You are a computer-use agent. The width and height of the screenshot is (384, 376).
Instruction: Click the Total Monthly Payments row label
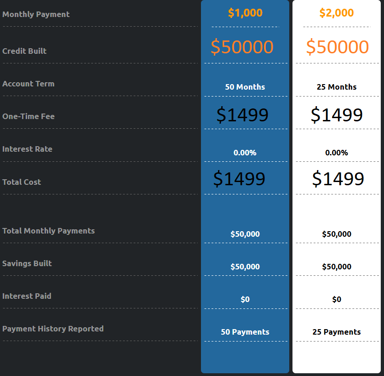point(48,231)
